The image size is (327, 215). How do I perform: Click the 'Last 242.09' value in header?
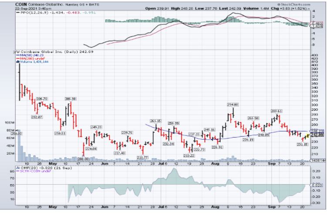coord(230,9)
